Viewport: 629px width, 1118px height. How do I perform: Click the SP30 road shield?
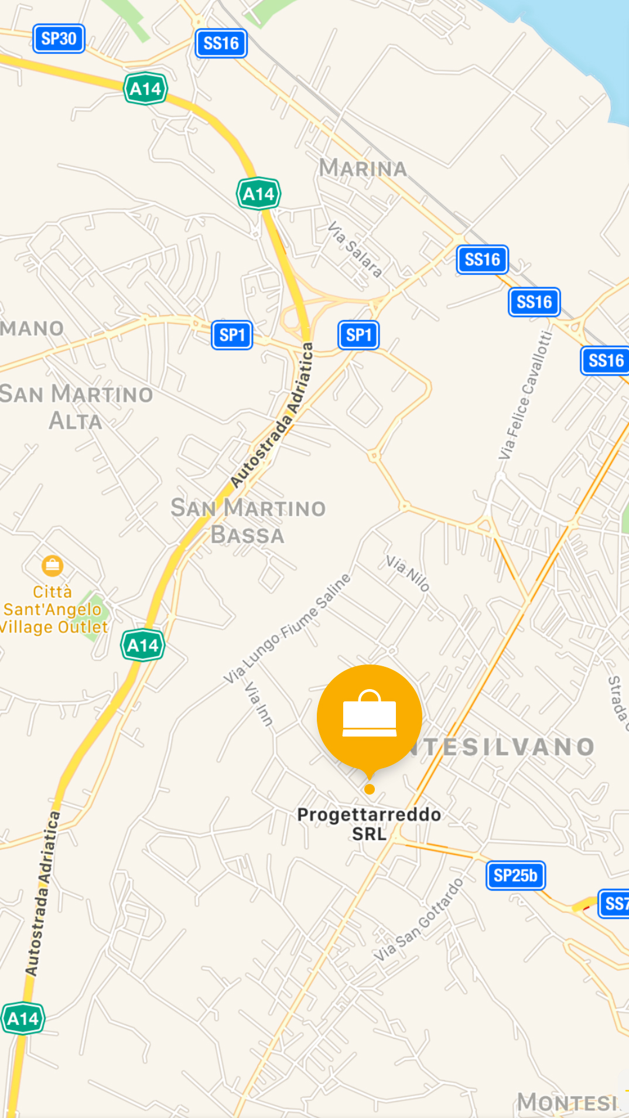59,39
